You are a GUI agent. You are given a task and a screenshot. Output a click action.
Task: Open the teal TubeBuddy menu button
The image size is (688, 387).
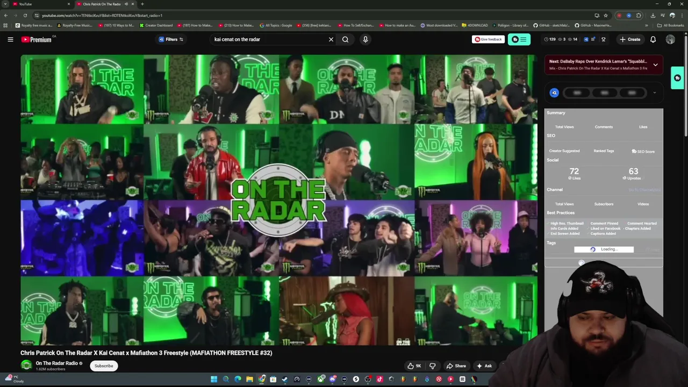pos(519,39)
